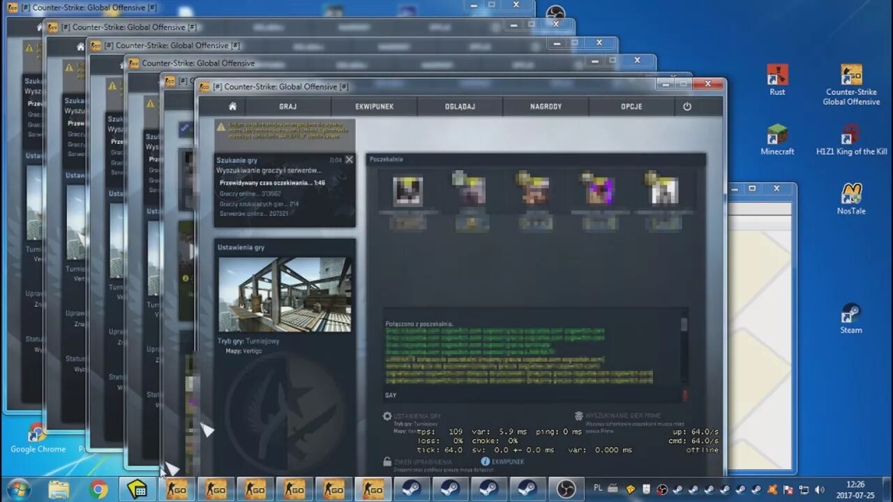Open NosTale desktop shortcut
Viewport: 893px width, 502px height.
tap(851, 199)
